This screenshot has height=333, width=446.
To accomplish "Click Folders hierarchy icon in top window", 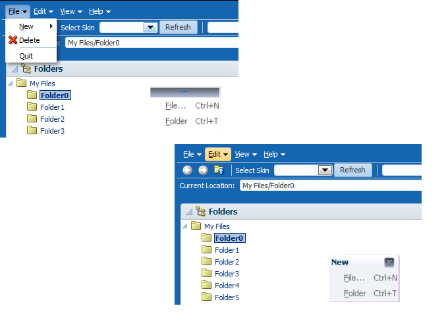I will 26,68.
